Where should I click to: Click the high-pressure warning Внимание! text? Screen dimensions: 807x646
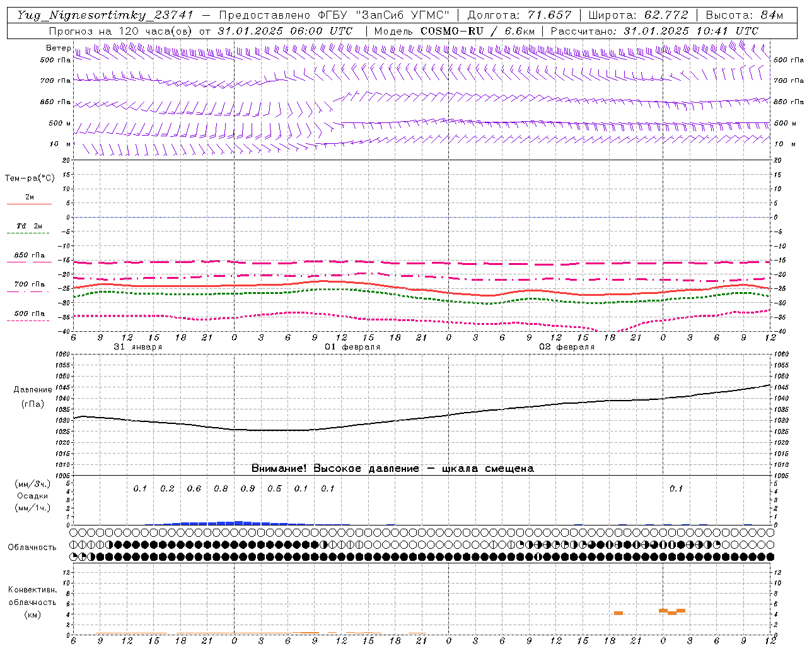point(392,469)
